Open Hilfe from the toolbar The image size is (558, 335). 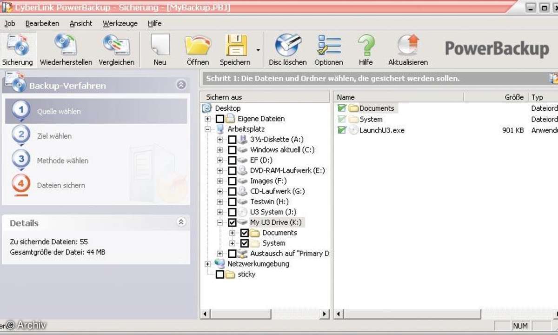pos(366,49)
